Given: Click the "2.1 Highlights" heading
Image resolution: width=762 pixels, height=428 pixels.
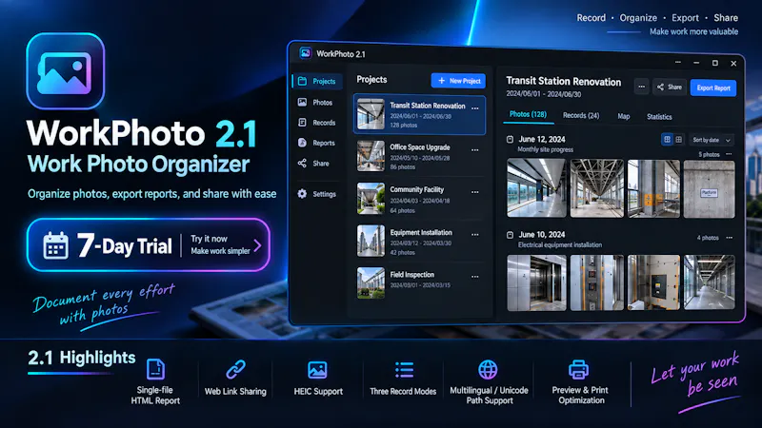Looking at the screenshot, I should coord(82,359).
